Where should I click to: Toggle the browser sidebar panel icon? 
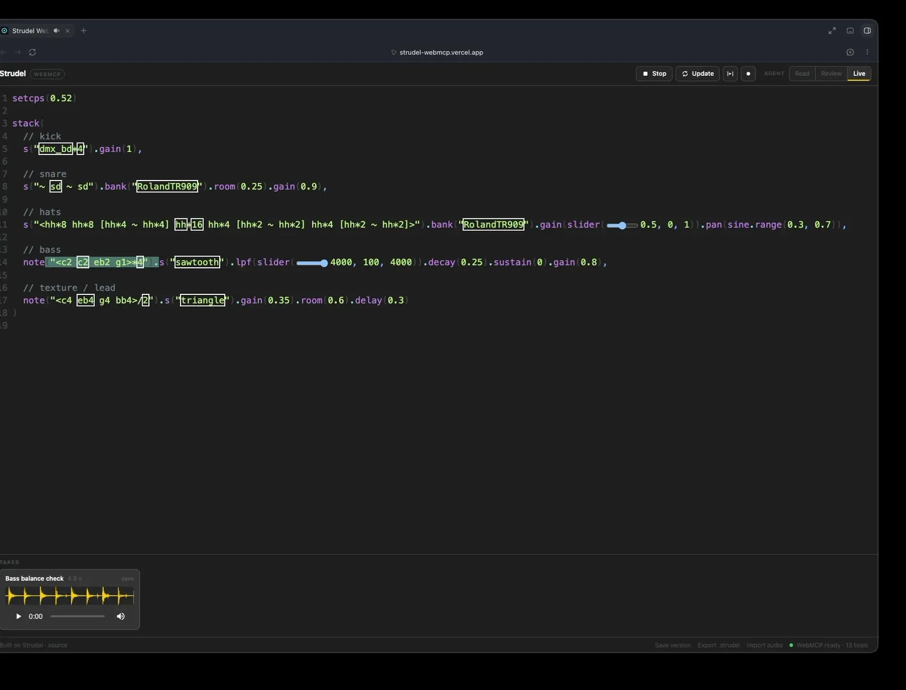click(867, 31)
